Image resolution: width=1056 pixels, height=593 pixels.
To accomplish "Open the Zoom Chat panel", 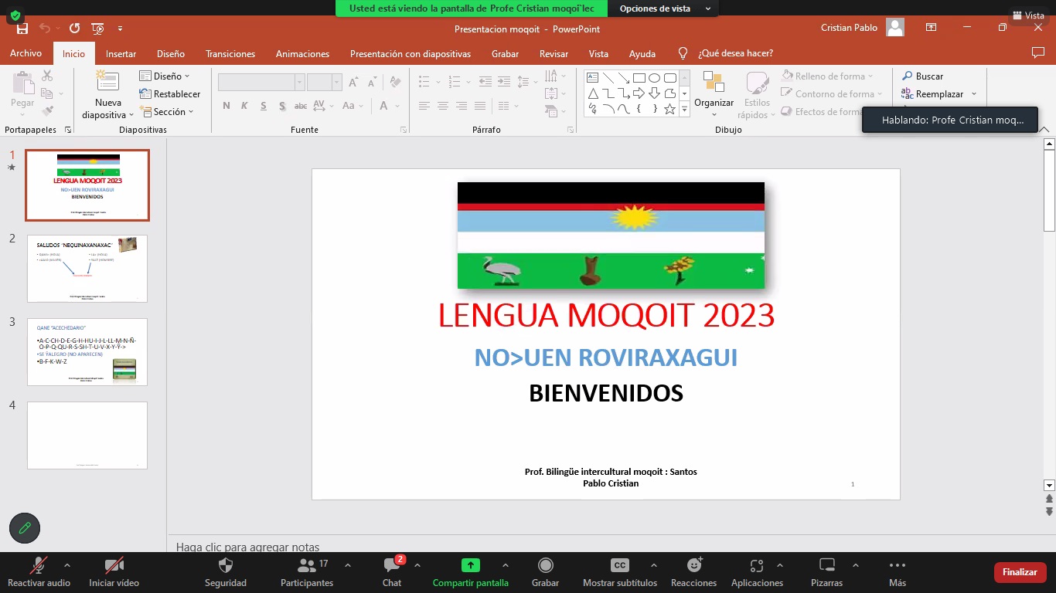I will point(392,566).
